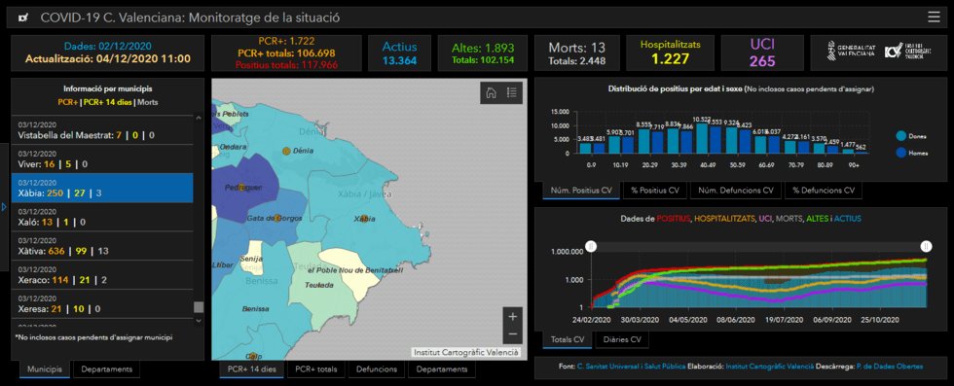Click Benissa label on the map
The height and width of the screenshot is (386, 954).
pos(255,309)
